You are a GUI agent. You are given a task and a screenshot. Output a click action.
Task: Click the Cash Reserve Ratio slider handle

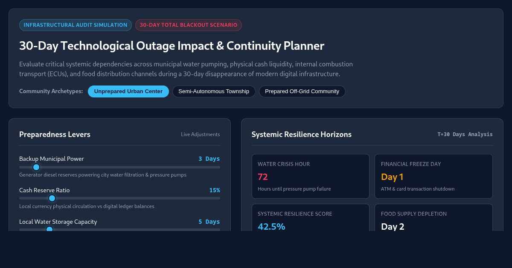click(x=52, y=198)
